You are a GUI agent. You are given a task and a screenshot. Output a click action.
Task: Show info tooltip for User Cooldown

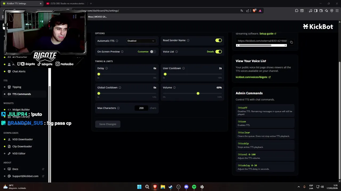click(184, 68)
